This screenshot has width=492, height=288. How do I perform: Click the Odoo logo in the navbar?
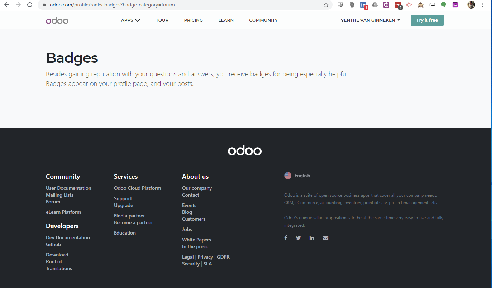[57, 20]
